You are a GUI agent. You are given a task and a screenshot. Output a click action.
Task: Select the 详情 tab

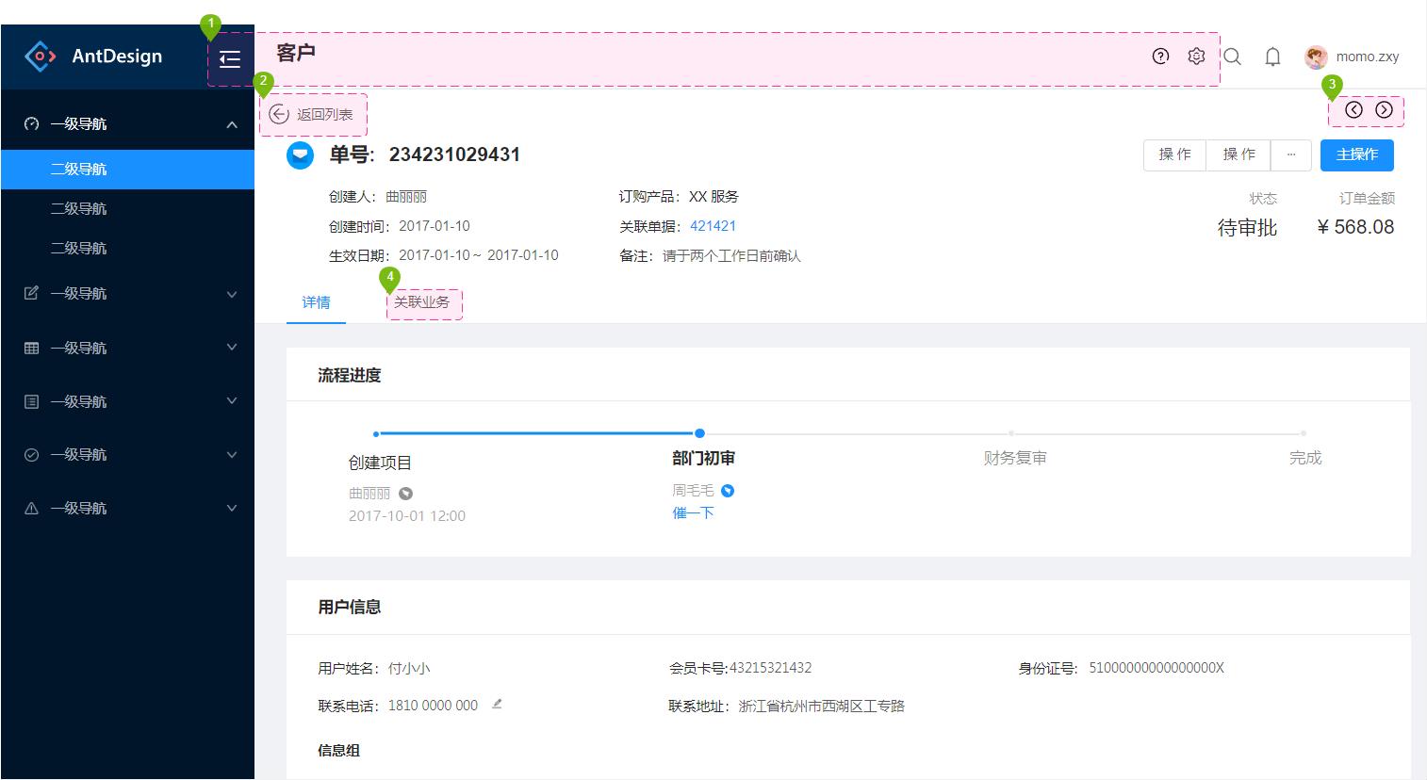pyautogui.click(x=316, y=302)
